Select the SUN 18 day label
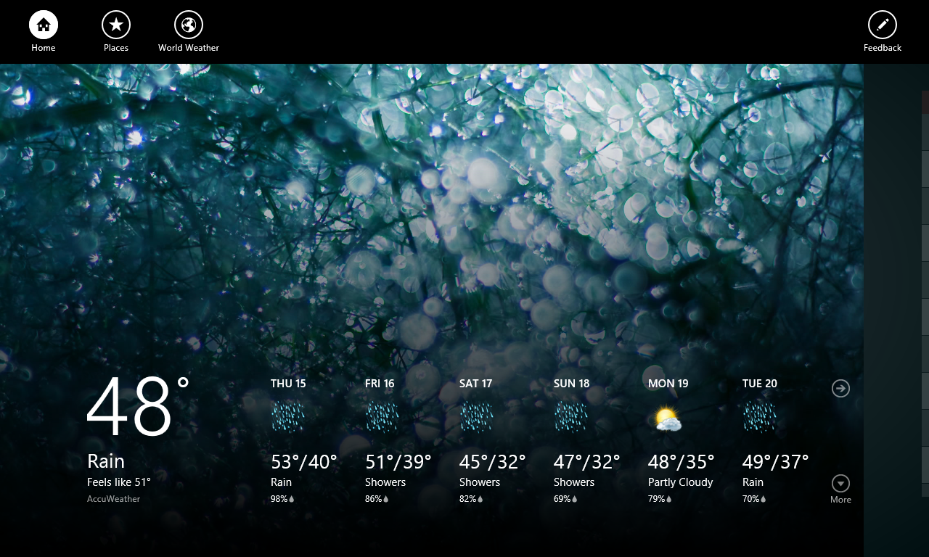Image resolution: width=929 pixels, height=557 pixels. (x=572, y=384)
